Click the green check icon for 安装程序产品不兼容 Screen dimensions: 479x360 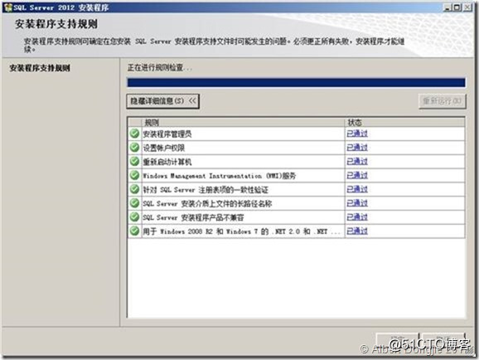point(134,216)
